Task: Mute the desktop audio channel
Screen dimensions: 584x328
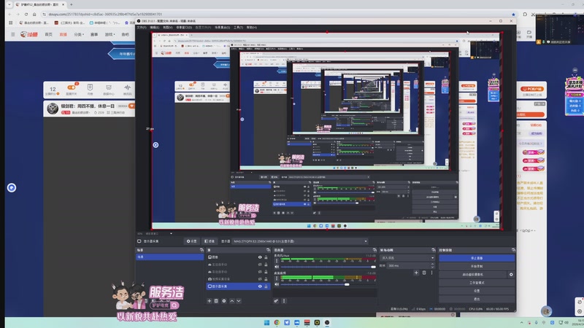Action: click(277, 284)
